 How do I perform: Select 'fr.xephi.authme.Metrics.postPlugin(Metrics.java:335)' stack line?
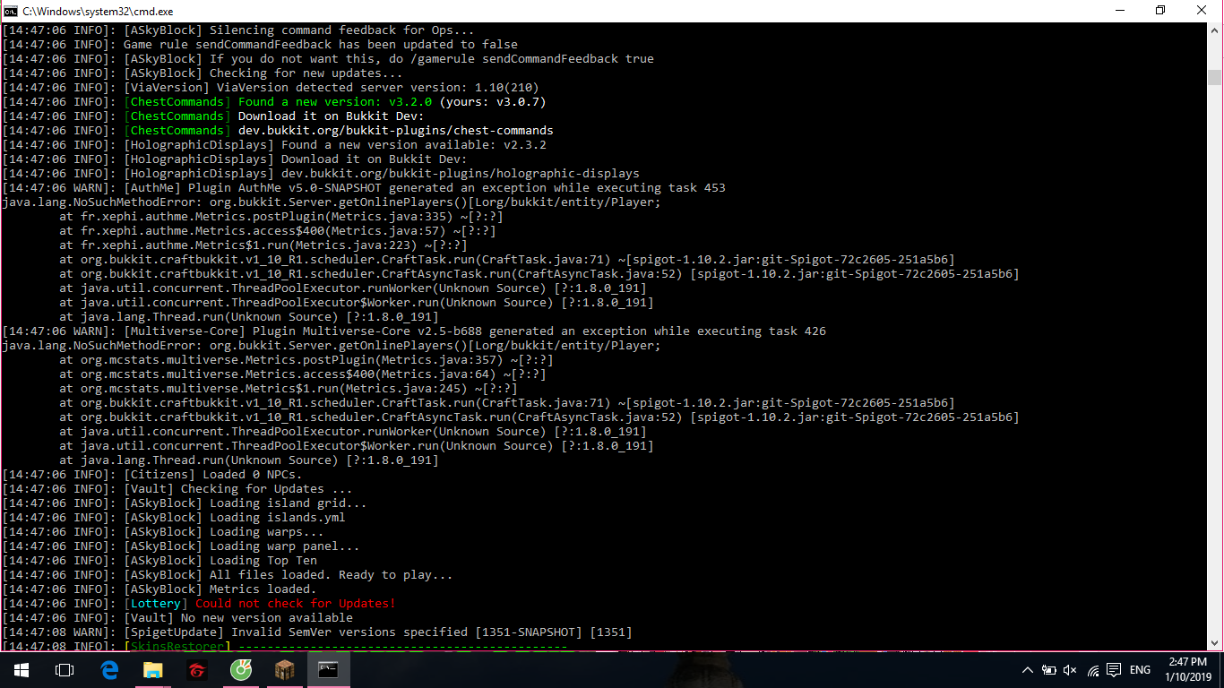coord(281,217)
